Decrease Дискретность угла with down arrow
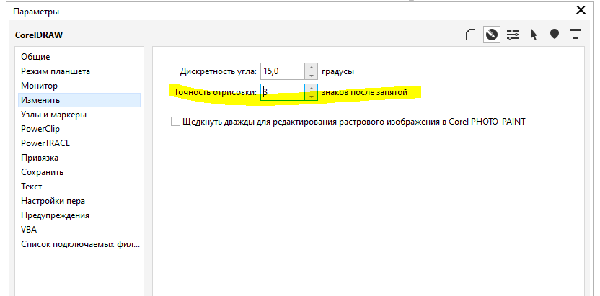The image size is (600, 296). pyautogui.click(x=311, y=76)
